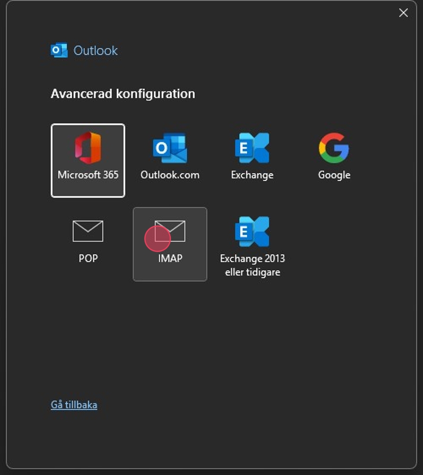This screenshot has height=475, width=423.
Task: Select the "POP" text label
Action: coord(88,258)
